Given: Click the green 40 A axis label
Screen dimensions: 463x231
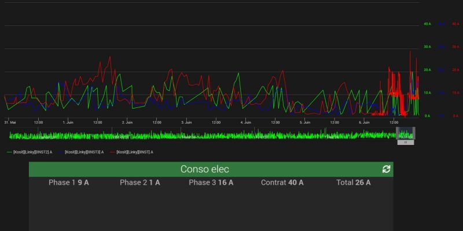Looking at the screenshot, I should click(427, 24).
